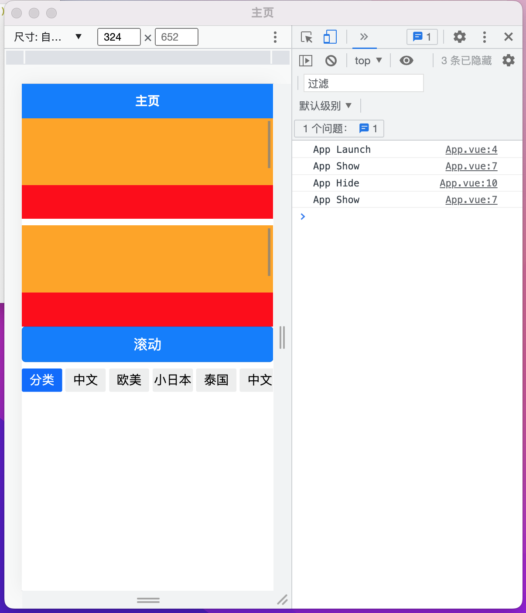Open the top JavaScript context dropdown
This screenshot has height=613, width=526.
pyautogui.click(x=368, y=61)
